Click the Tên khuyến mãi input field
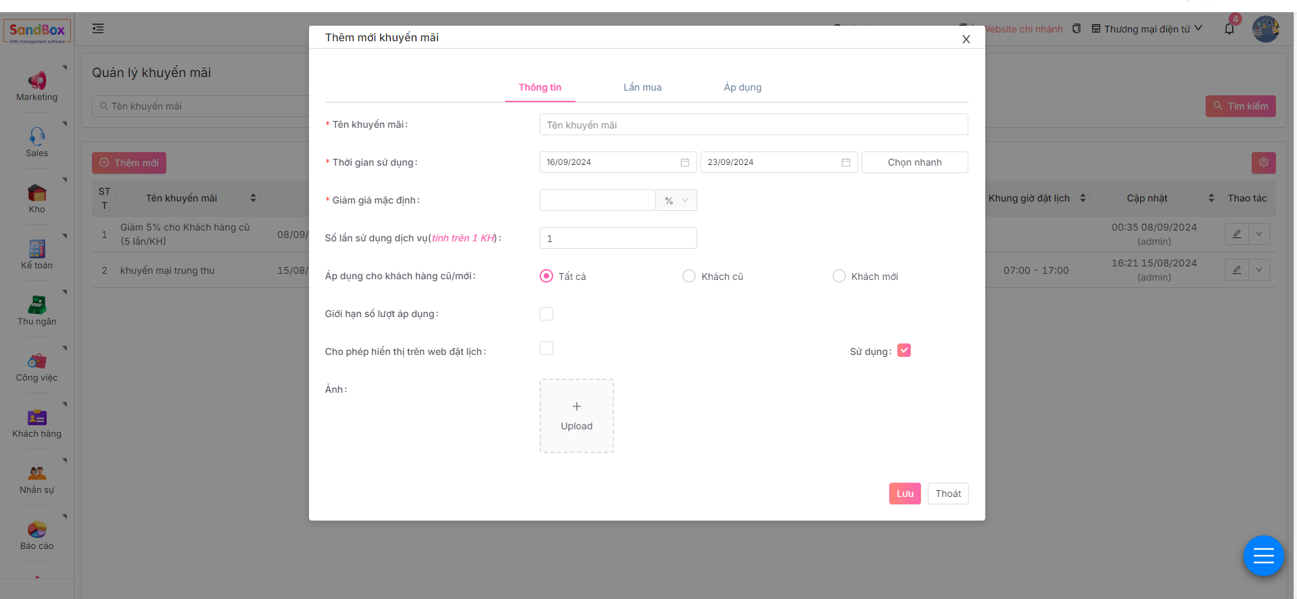This screenshot has width=1297, height=599. pyautogui.click(x=753, y=125)
